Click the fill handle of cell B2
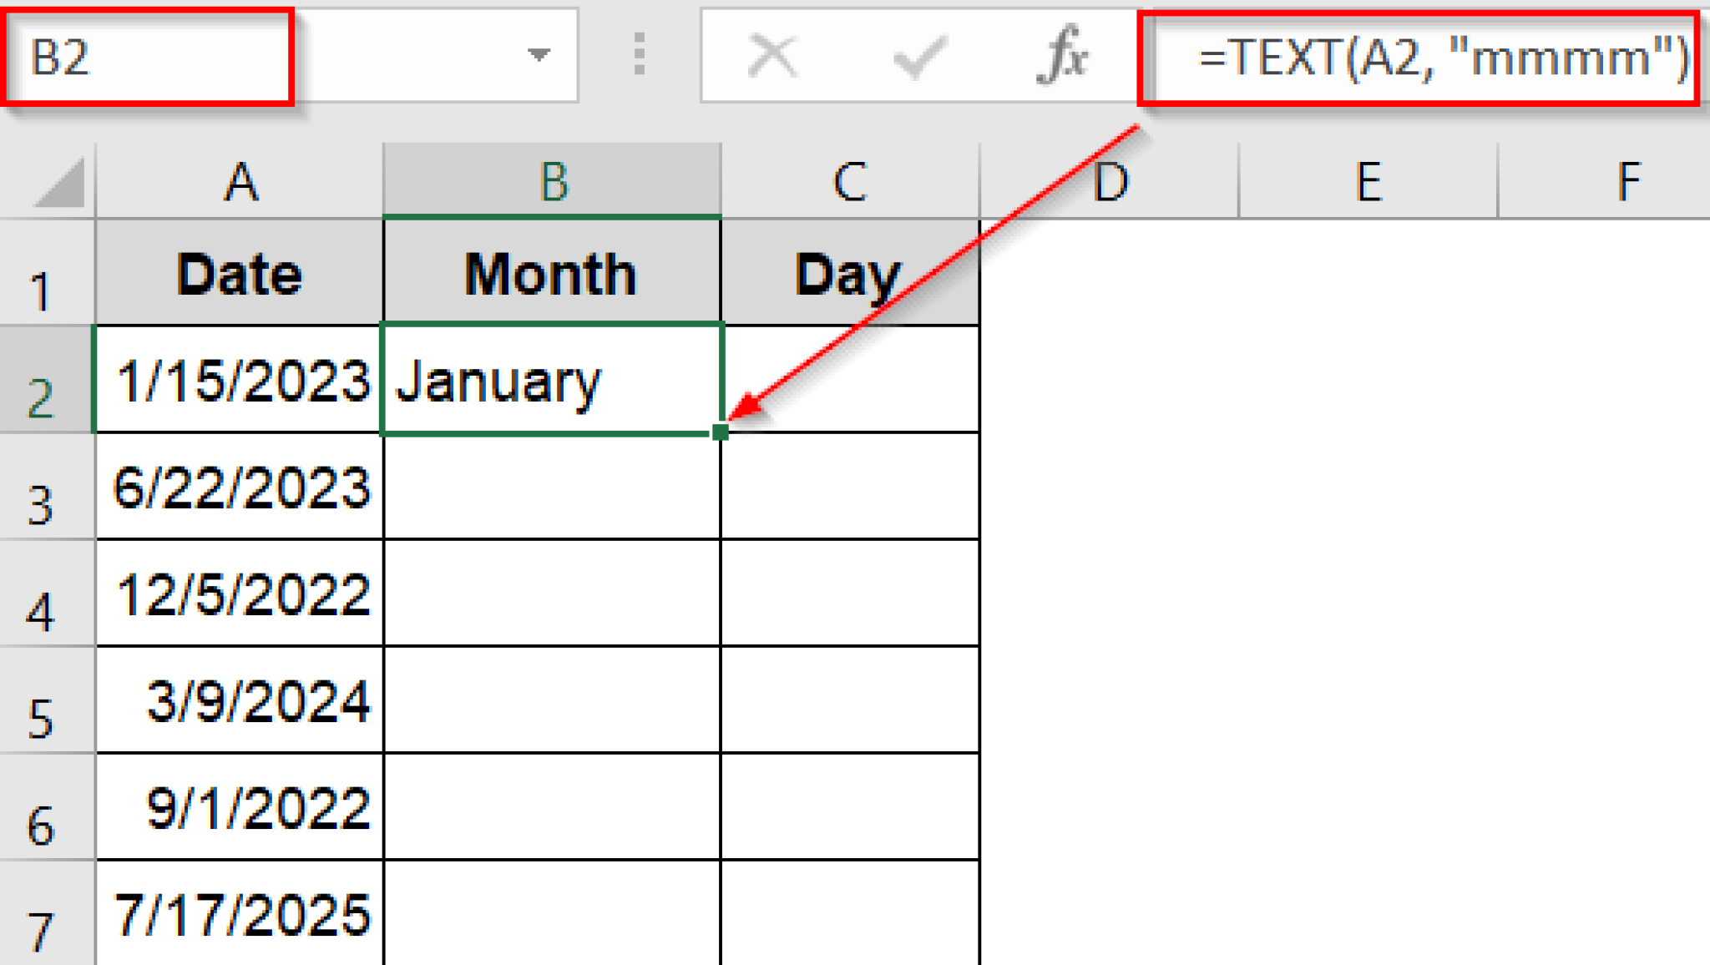This screenshot has height=965, width=1710. click(x=721, y=432)
